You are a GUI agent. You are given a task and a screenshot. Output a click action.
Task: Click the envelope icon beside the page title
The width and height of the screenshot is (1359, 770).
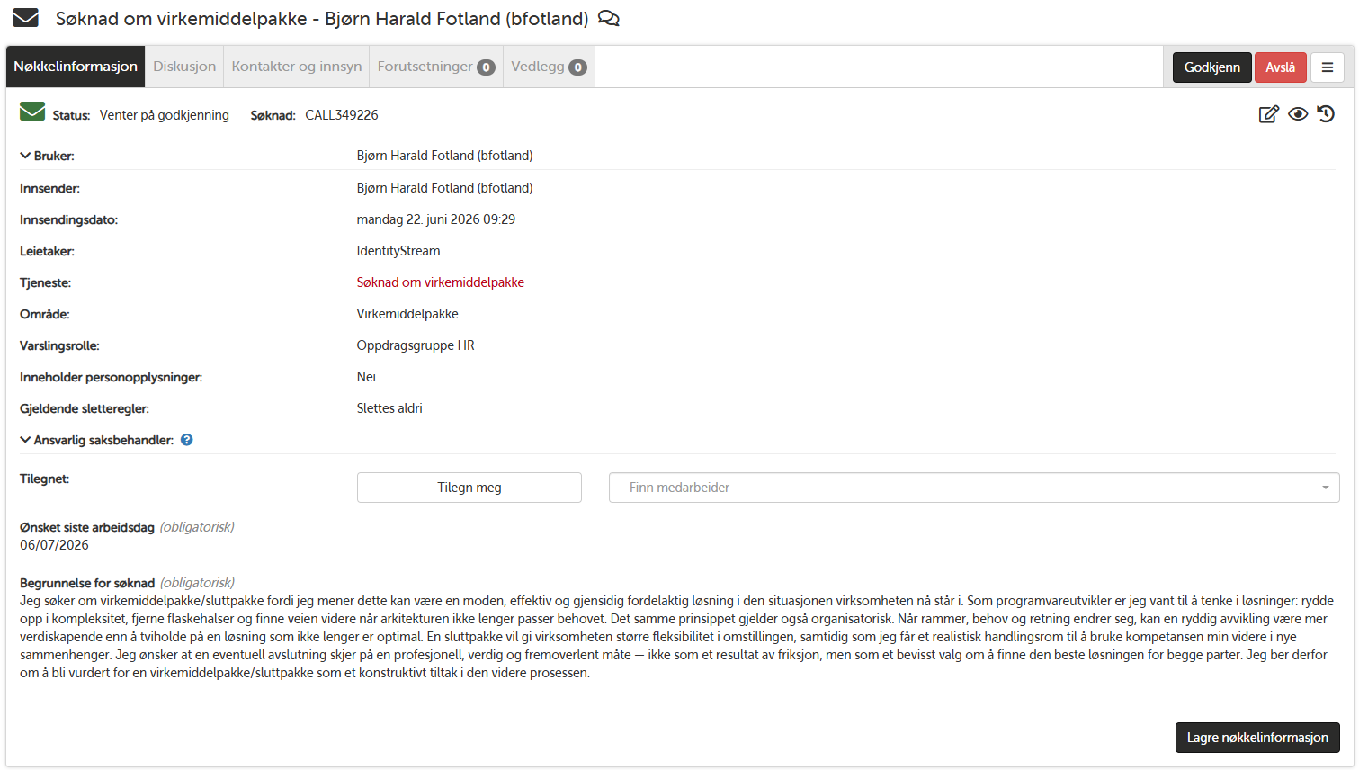coord(25,18)
